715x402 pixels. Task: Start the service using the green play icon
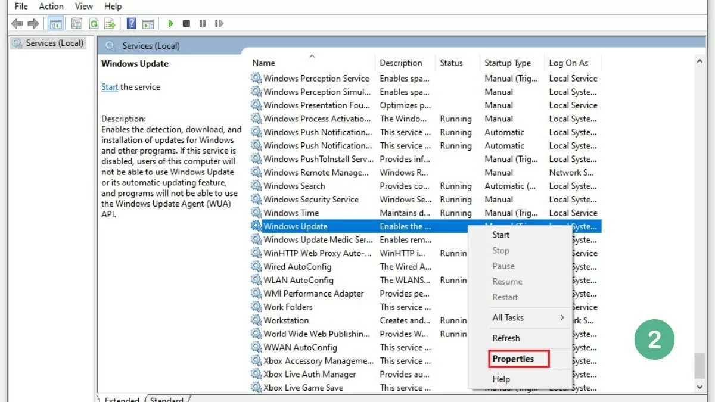(171, 23)
